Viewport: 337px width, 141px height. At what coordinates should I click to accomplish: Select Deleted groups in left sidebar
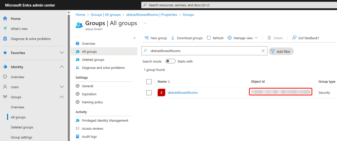[x=22, y=127]
